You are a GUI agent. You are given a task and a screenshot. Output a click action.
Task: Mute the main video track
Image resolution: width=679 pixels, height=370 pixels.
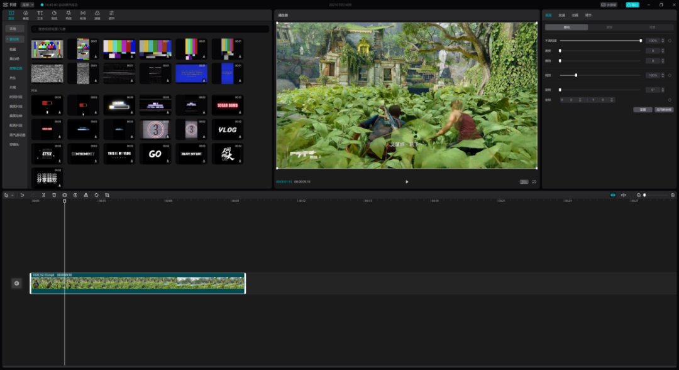[x=16, y=283]
